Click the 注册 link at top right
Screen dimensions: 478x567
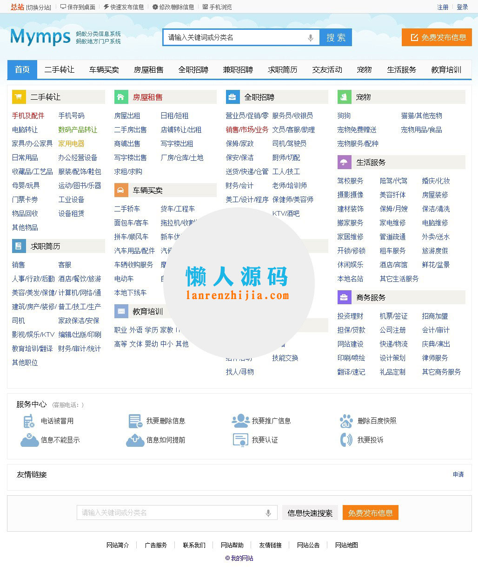click(x=442, y=7)
